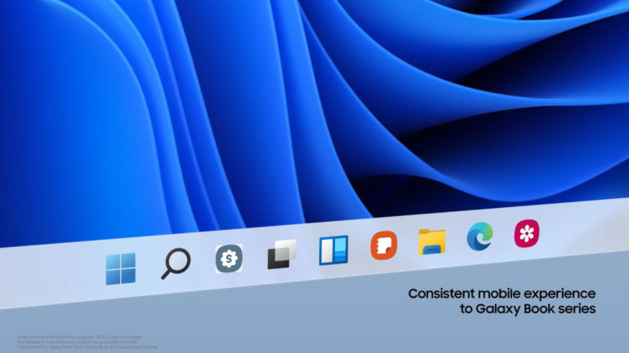The height and width of the screenshot is (353, 629).
Task: Open File Explorer folder icon
Action: 431,241
